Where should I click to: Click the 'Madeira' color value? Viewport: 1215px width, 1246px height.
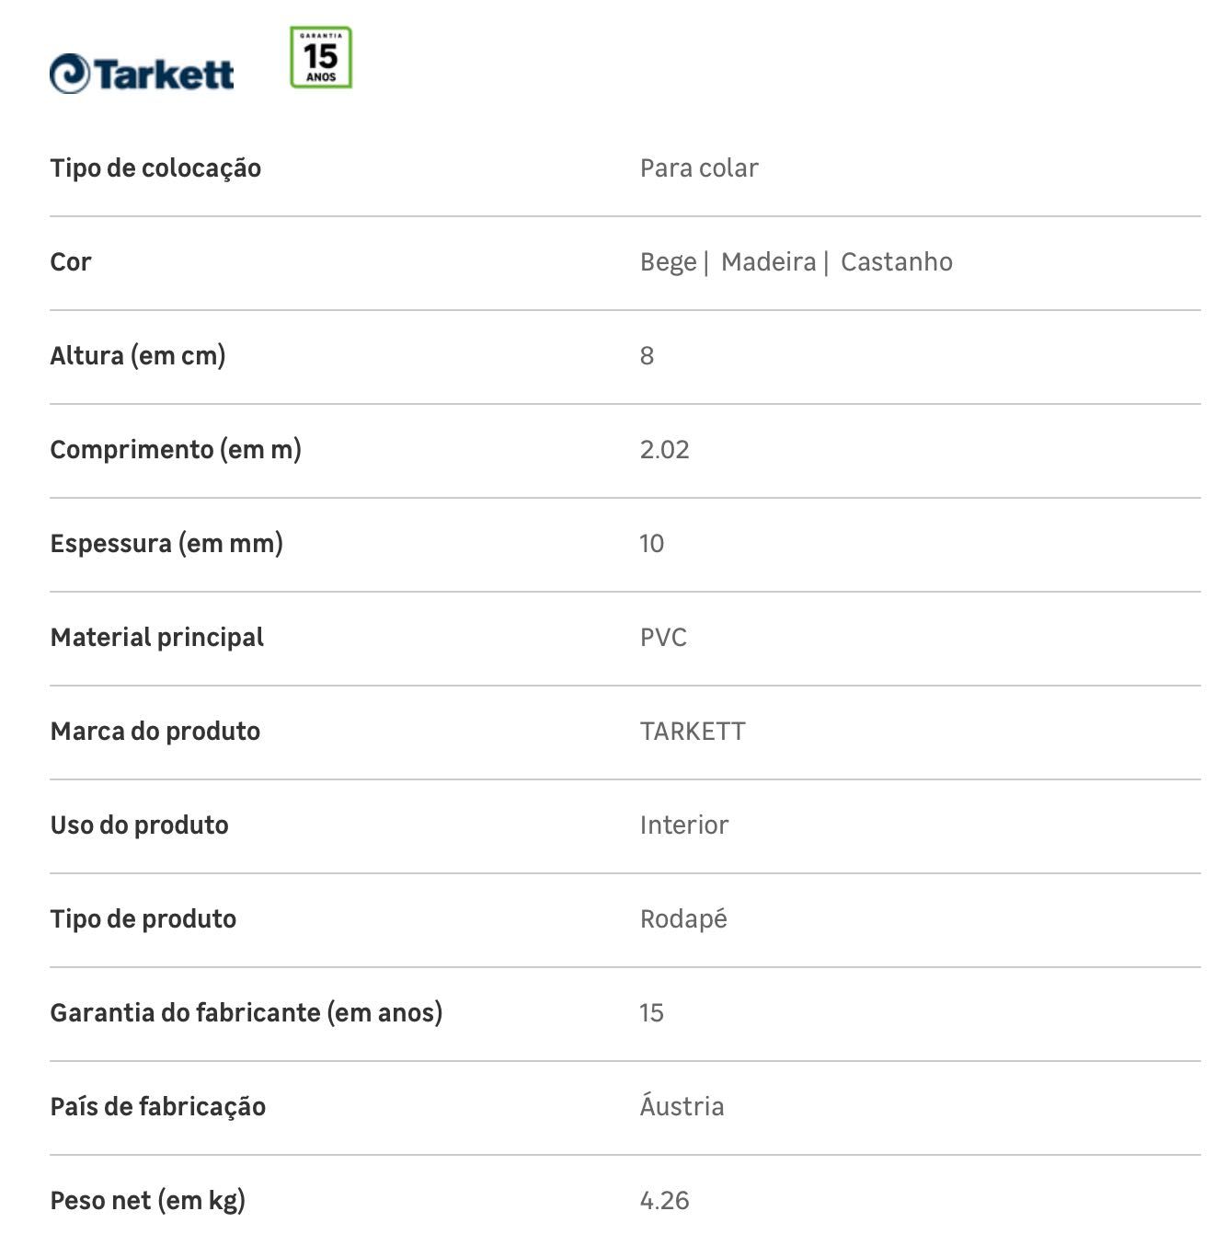point(768,262)
